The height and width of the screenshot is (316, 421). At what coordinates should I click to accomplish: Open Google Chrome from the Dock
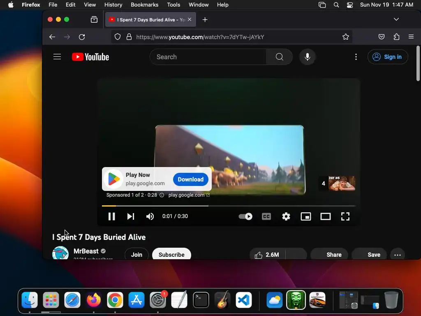[115, 300]
